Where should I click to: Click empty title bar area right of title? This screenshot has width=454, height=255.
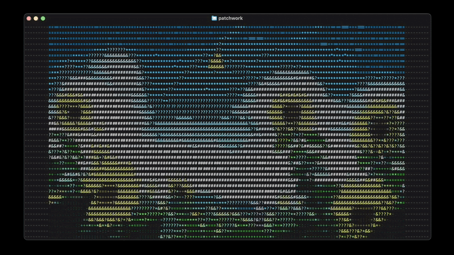tap(340, 18)
